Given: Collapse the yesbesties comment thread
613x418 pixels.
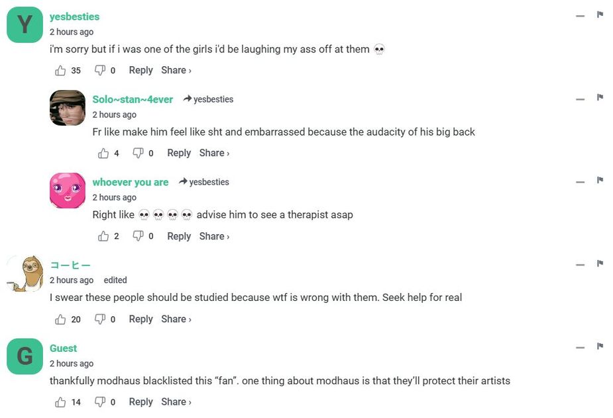Looking at the screenshot, I should (581, 16).
